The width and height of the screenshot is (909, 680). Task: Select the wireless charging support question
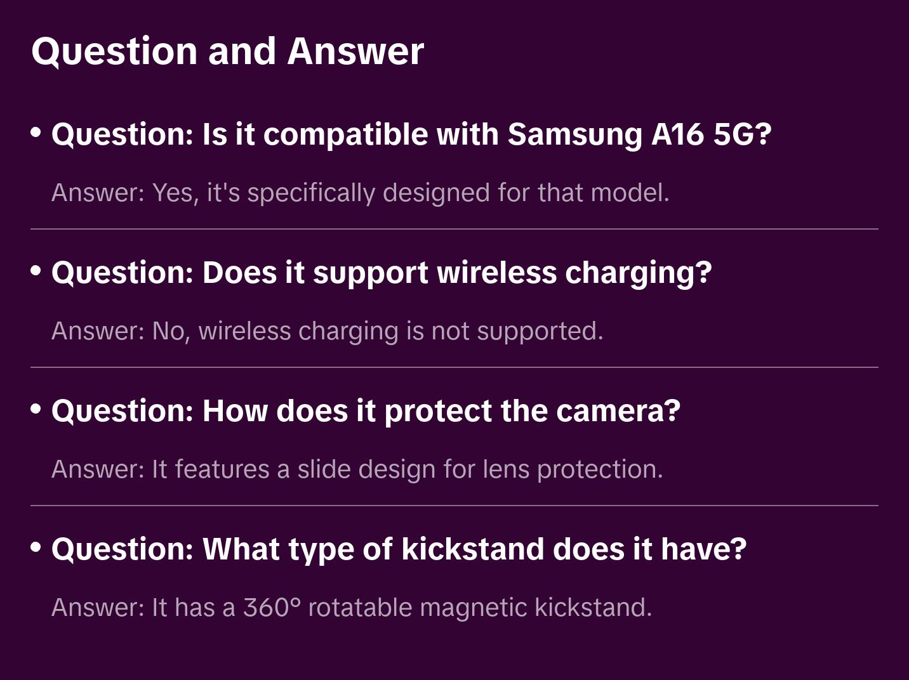tap(381, 273)
